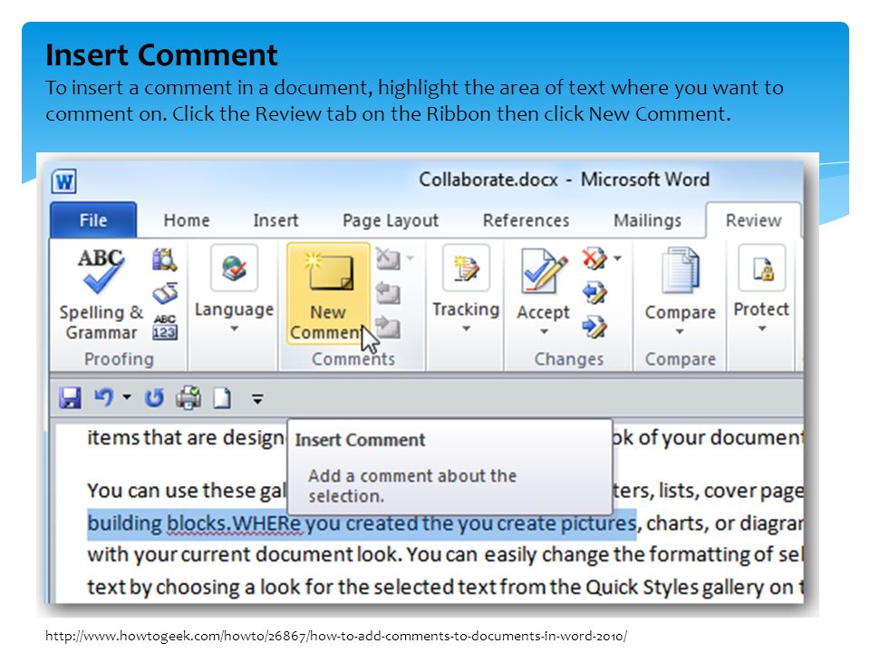Viewport: 870px width, 653px height.
Task: Click the line starting 'text by choosing a look'
Action: [445, 587]
